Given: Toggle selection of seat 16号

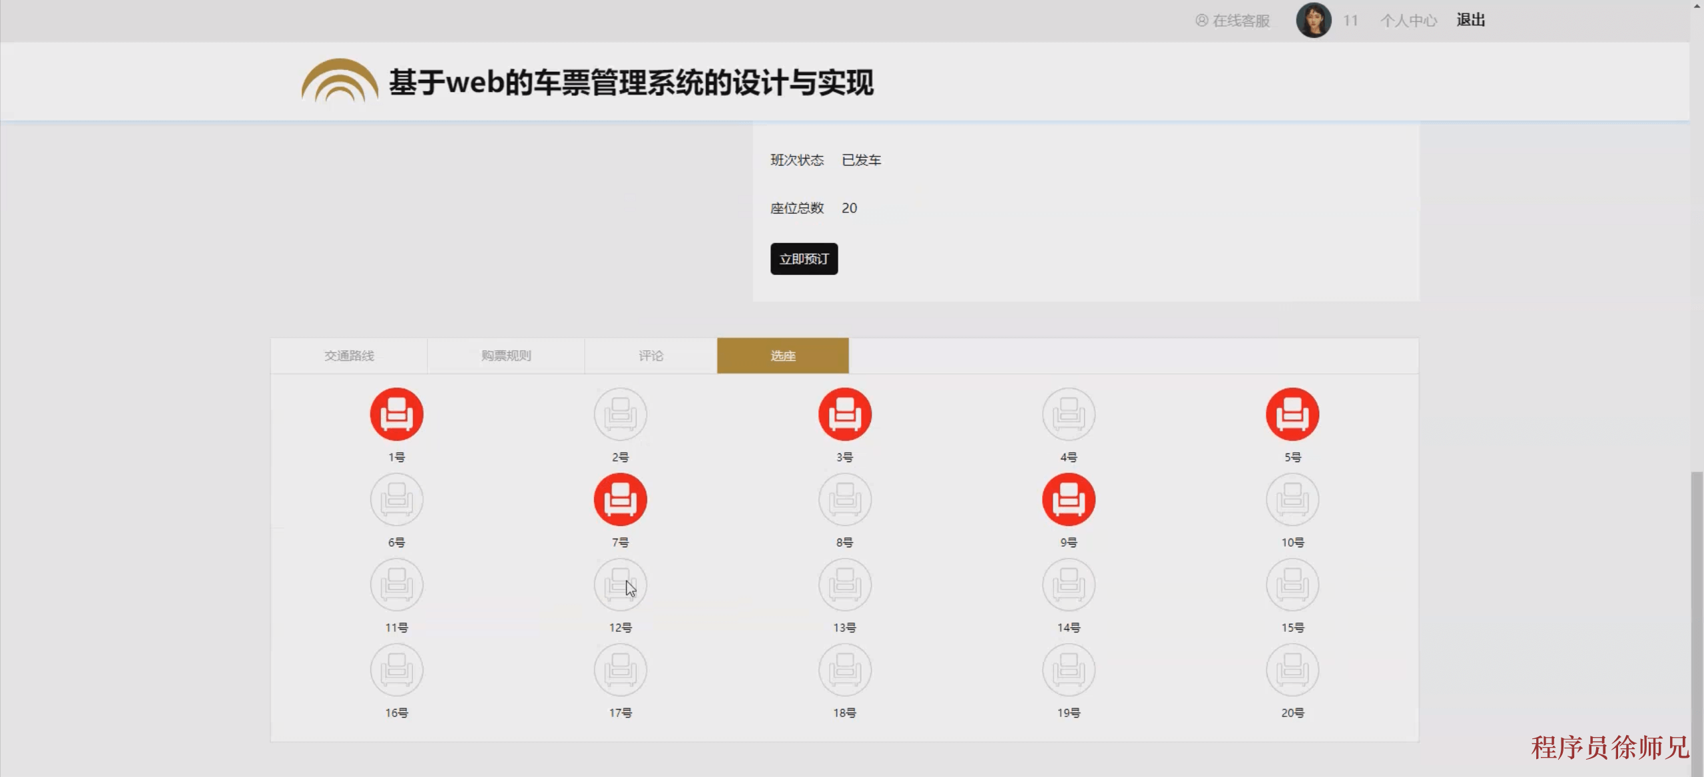Looking at the screenshot, I should tap(396, 669).
